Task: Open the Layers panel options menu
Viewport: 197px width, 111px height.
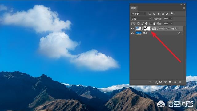Action: click(184, 8)
